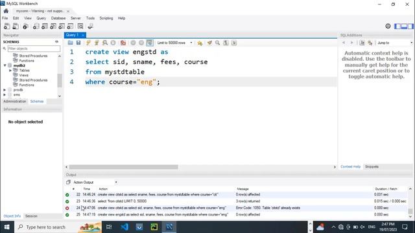Open a script file in query editor

coord(70,43)
